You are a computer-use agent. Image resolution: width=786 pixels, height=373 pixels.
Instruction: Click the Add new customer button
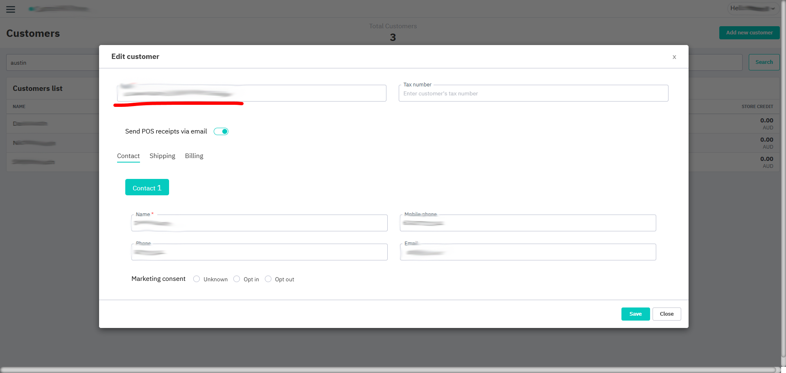click(749, 33)
